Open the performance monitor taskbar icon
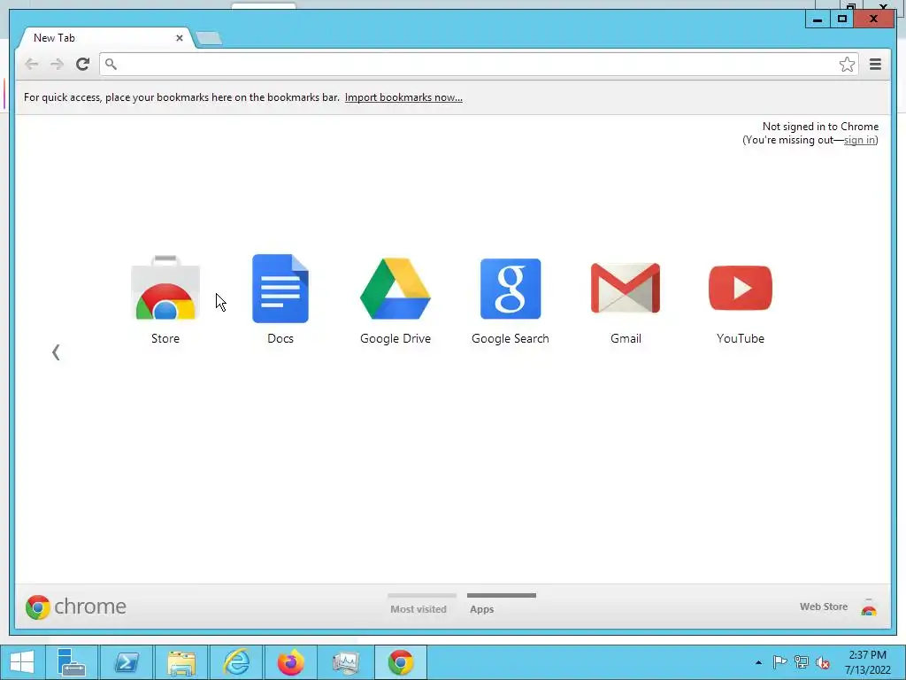 346,662
